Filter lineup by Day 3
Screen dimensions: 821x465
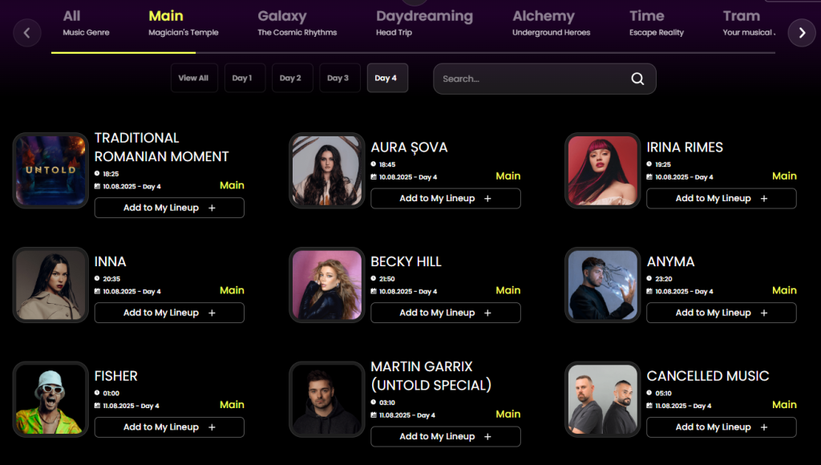[x=340, y=78]
